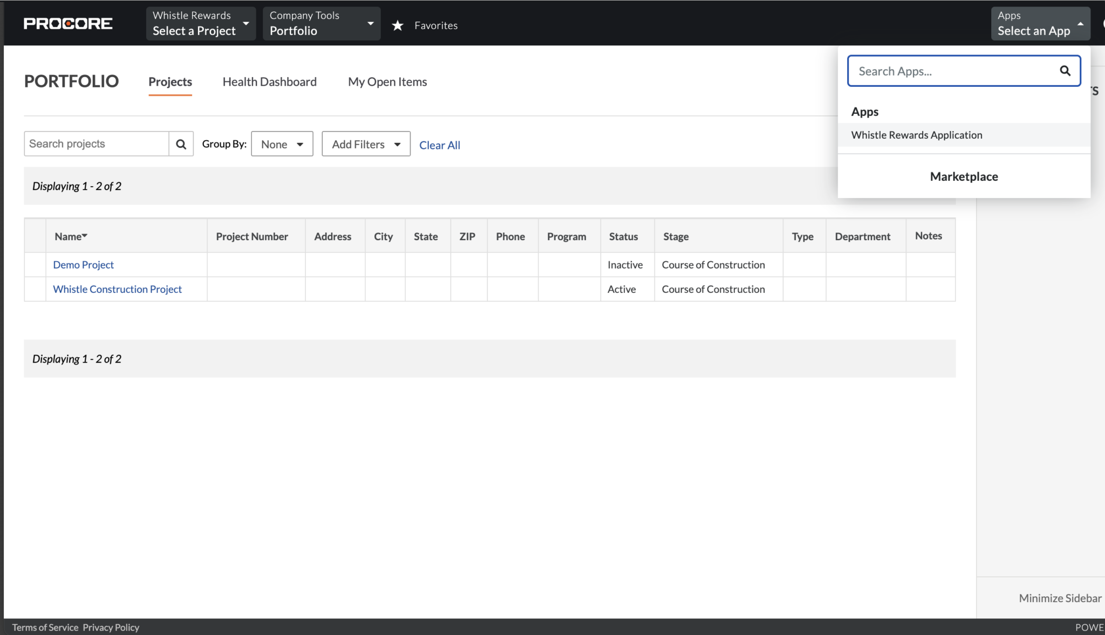Click the sort arrow on Name column
1105x635 pixels.
pyautogui.click(x=85, y=235)
